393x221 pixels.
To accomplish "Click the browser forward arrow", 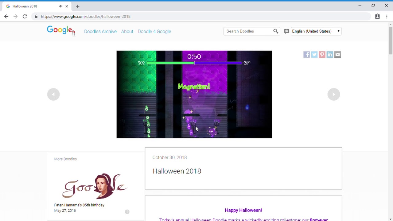I will pyautogui.click(x=15, y=17).
